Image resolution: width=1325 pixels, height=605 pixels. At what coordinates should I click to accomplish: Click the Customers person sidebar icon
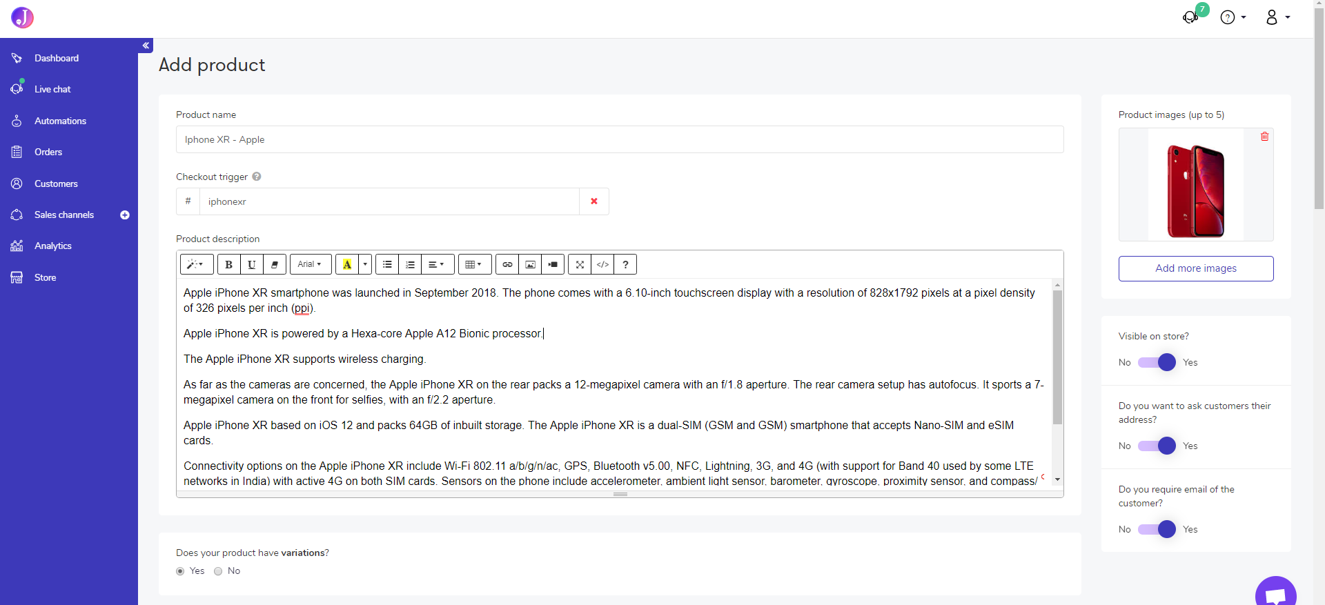coord(17,184)
